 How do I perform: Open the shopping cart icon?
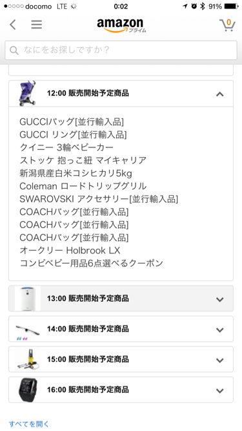click(x=227, y=25)
